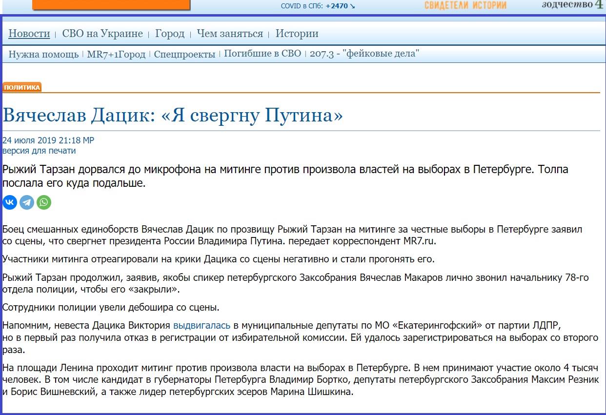Open the 207.3 "фейковые дела" link
Viewport: 606px width, 415px height.
(364, 54)
